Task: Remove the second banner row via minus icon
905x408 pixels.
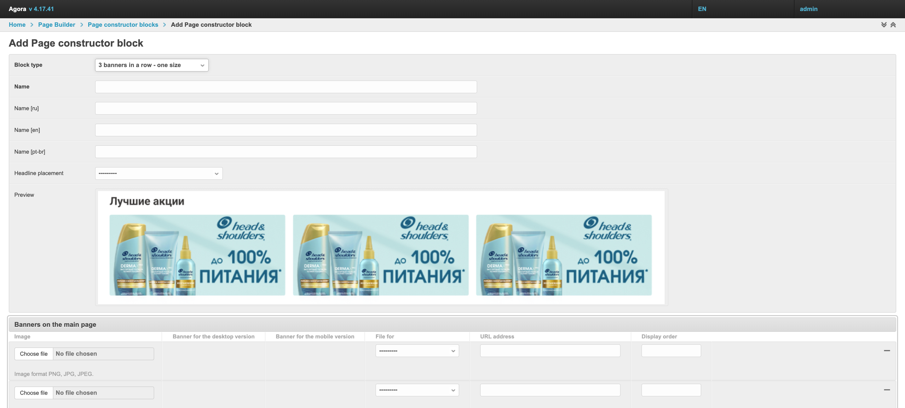Action: click(886, 390)
